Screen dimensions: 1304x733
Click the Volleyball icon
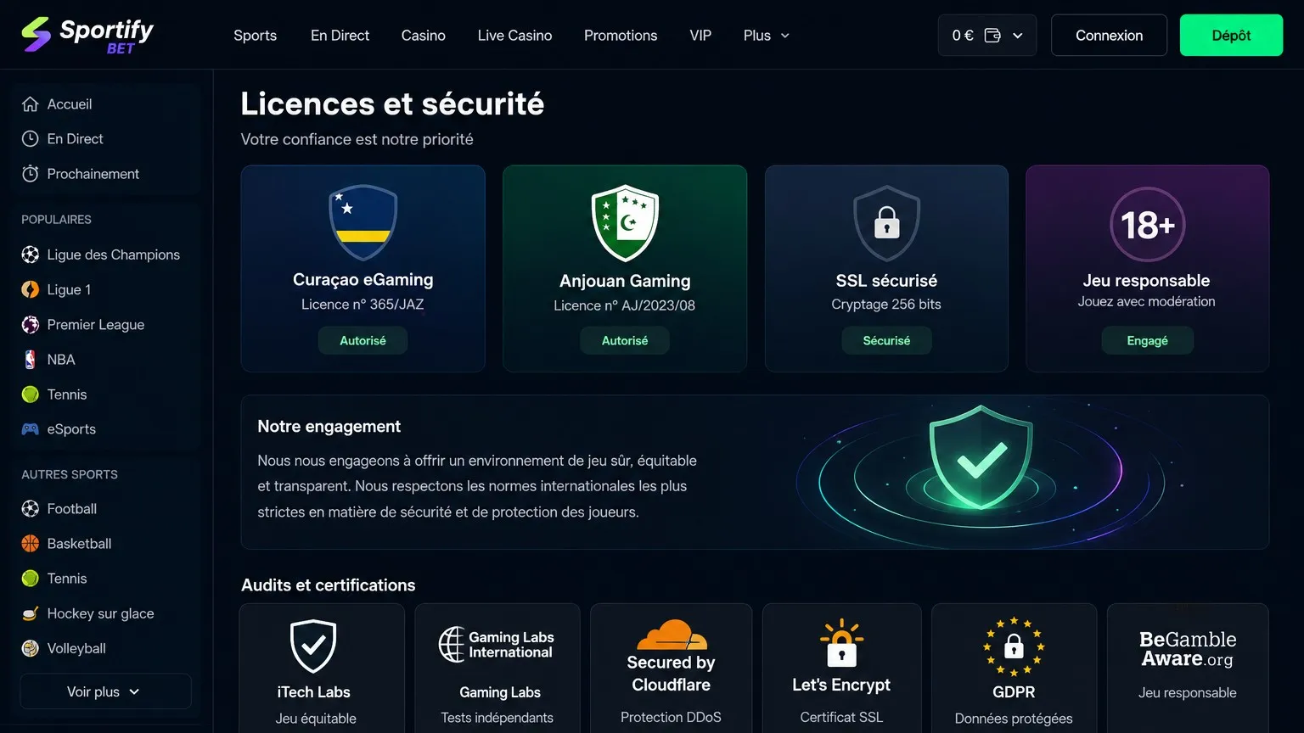tap(31, 648)
